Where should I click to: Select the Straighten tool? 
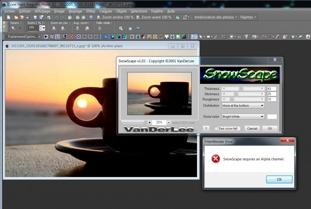[231, 37]
